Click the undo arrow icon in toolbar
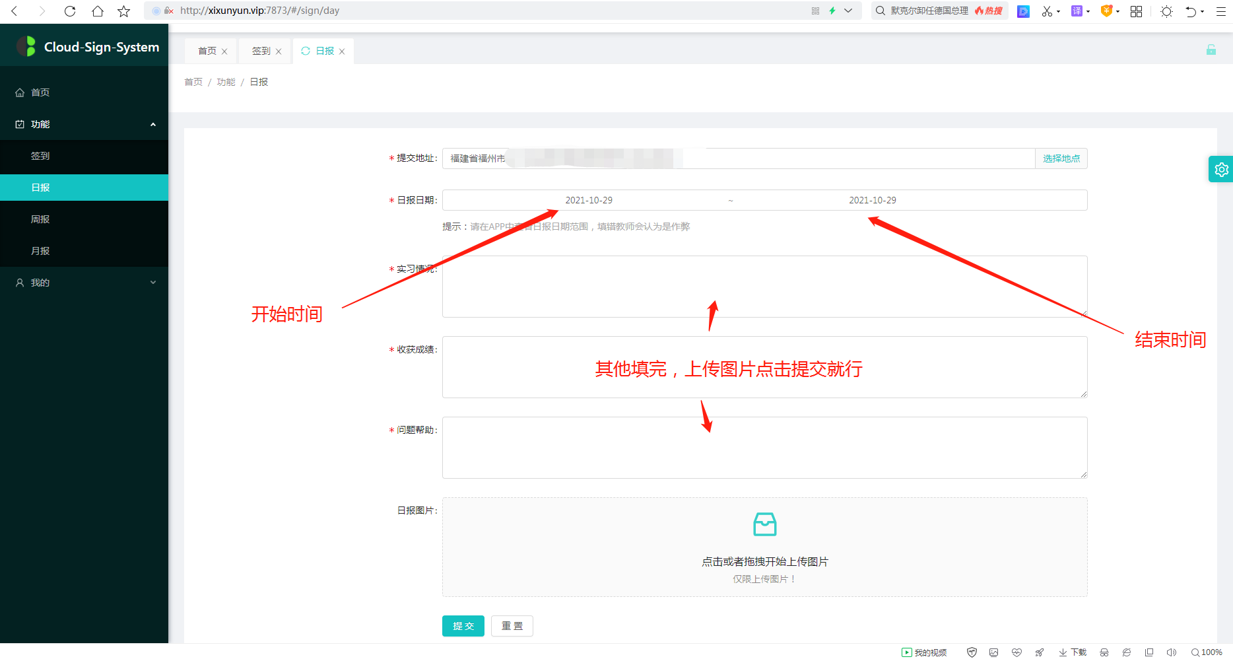This screenshot has height=659, width=1233. point(1191,11)
